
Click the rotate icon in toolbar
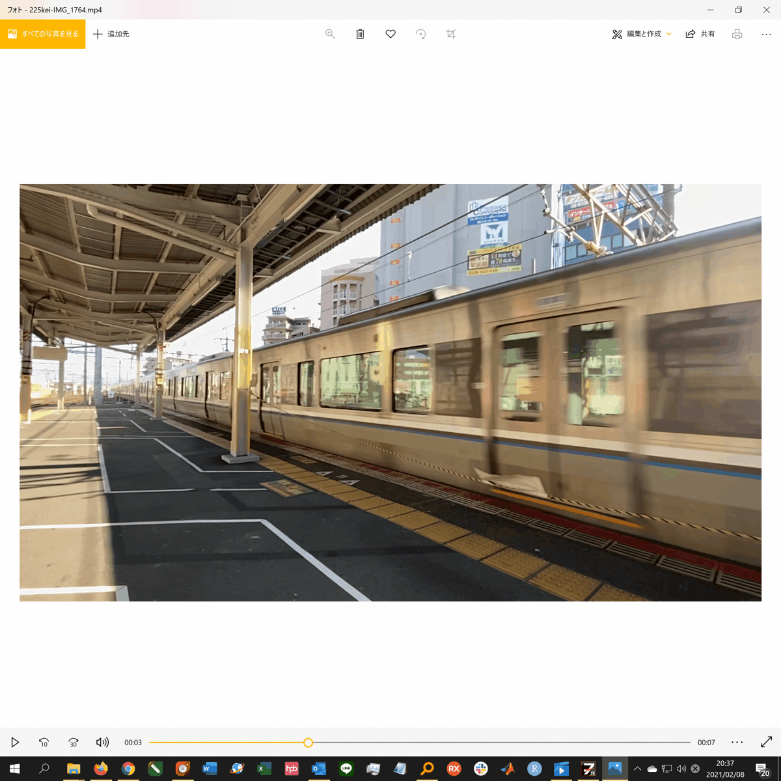(x=421, y=34)
